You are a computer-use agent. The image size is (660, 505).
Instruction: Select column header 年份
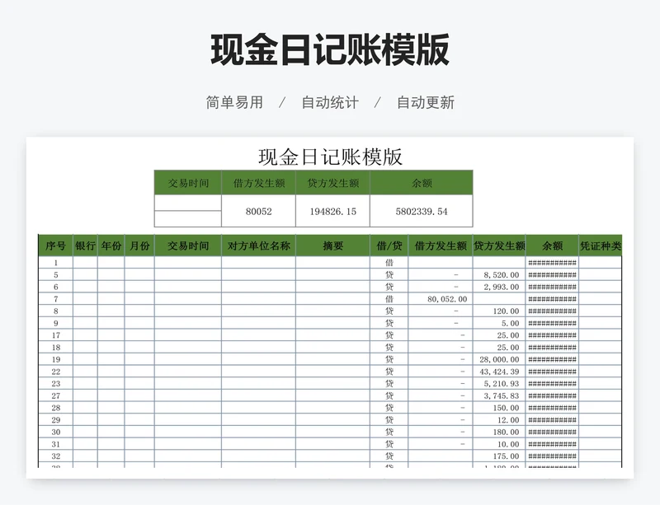pos(111,245)
